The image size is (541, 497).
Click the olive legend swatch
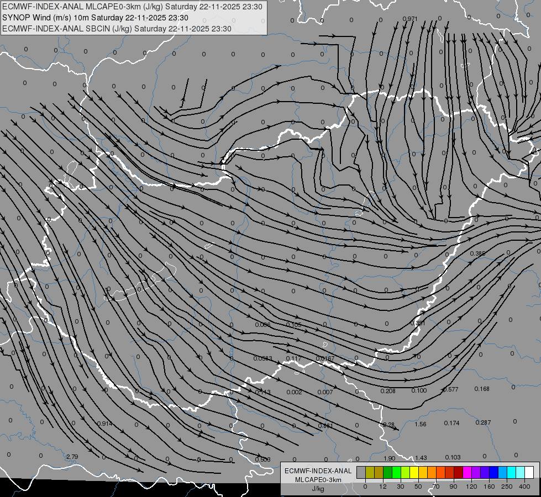pos(370,472)
